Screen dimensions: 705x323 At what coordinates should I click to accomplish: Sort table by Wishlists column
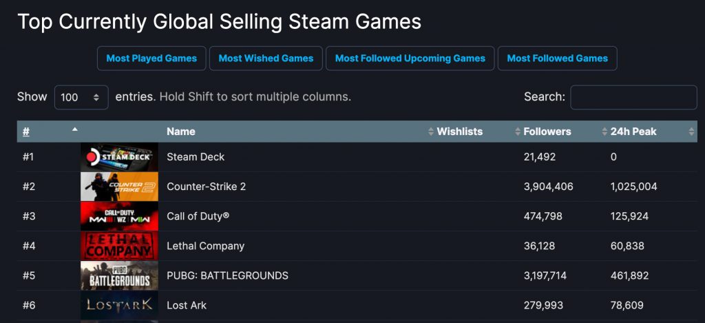(459, 132)
